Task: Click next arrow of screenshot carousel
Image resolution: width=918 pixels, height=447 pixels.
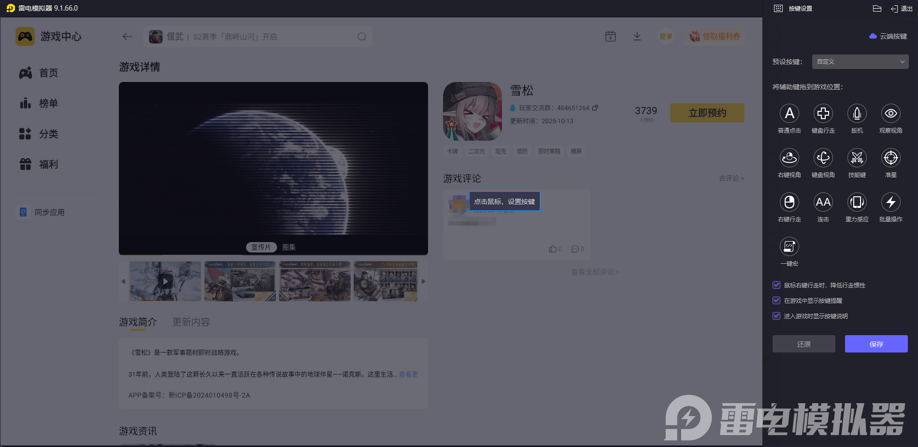Action: 423,282
